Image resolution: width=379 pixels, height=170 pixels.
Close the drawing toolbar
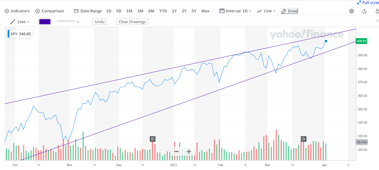pyautogui.click(x=377, y=21)
